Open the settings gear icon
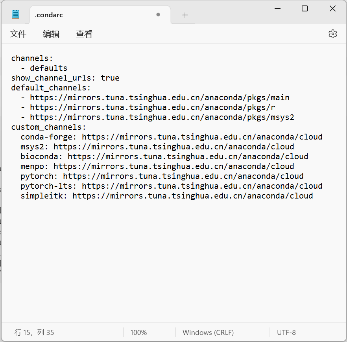The image size is (347, 342). [x=332, y=34]
